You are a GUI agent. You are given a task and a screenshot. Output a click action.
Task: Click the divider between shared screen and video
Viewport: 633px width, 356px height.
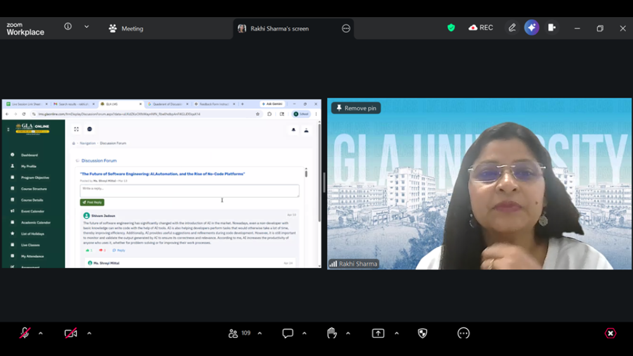pyautogui.click(x=324, y=182)
